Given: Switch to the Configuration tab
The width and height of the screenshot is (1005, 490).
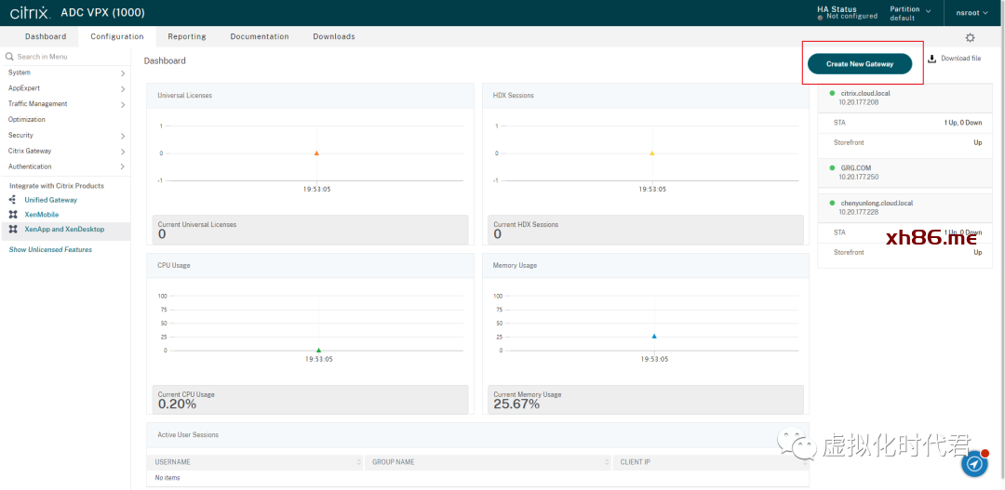Looking at the screenshot, I should pos(116,36).
